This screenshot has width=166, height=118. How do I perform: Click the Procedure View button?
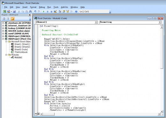[x=36, y=114]
